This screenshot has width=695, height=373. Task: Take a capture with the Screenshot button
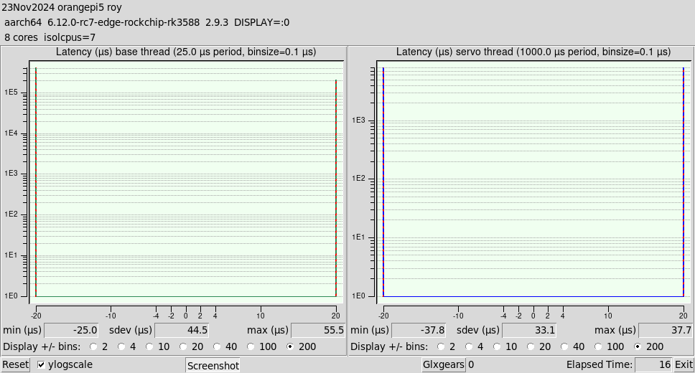pos(213,366)
